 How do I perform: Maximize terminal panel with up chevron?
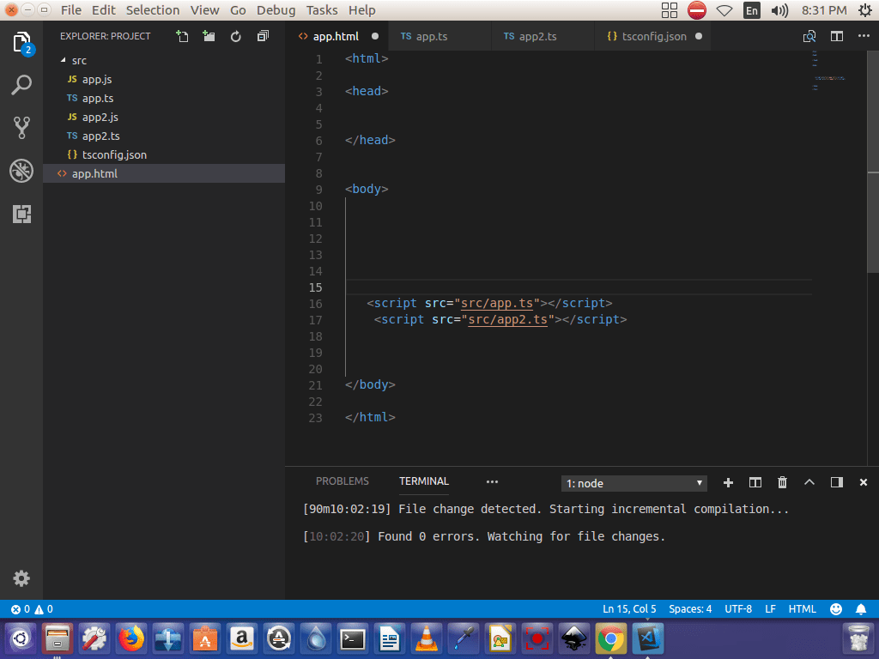(809, 482)
